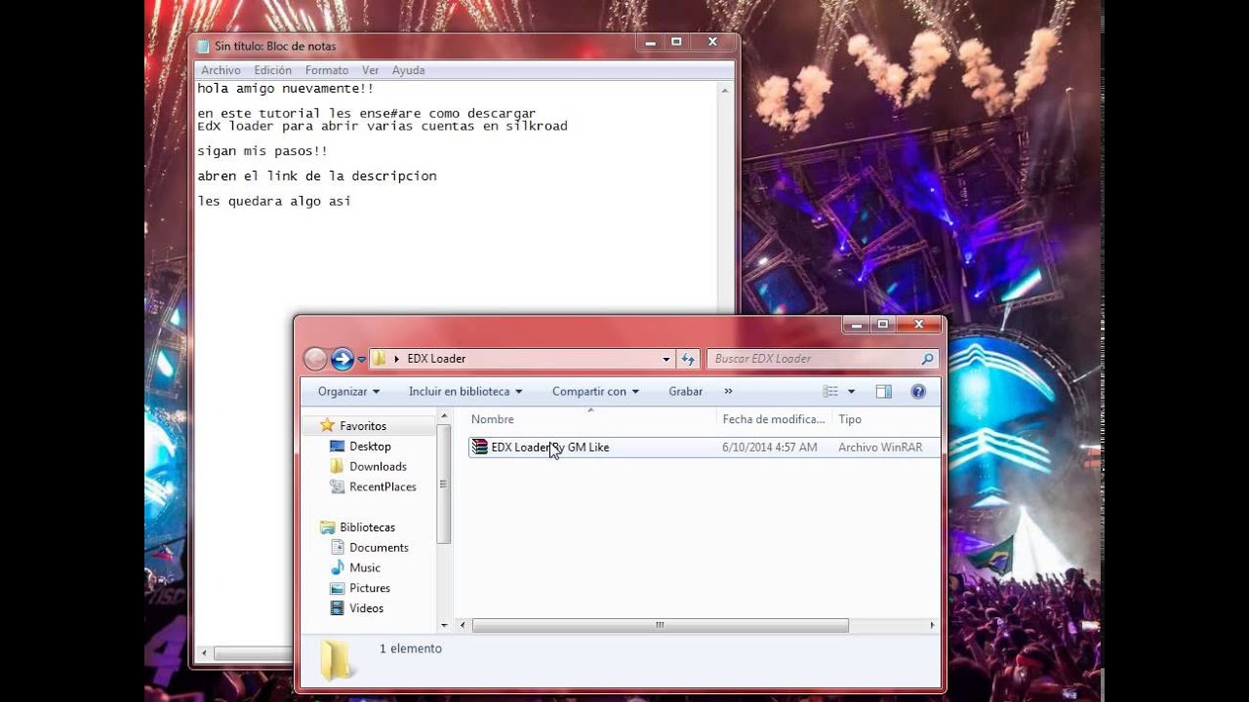Viewport: 1249px width, 702px height.
Task: Click the WinRAR archive icon of the file
Action: click(x=479, y=448)
